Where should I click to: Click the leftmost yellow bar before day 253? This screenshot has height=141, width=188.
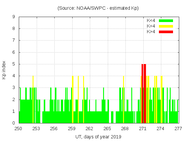(33, 99)
